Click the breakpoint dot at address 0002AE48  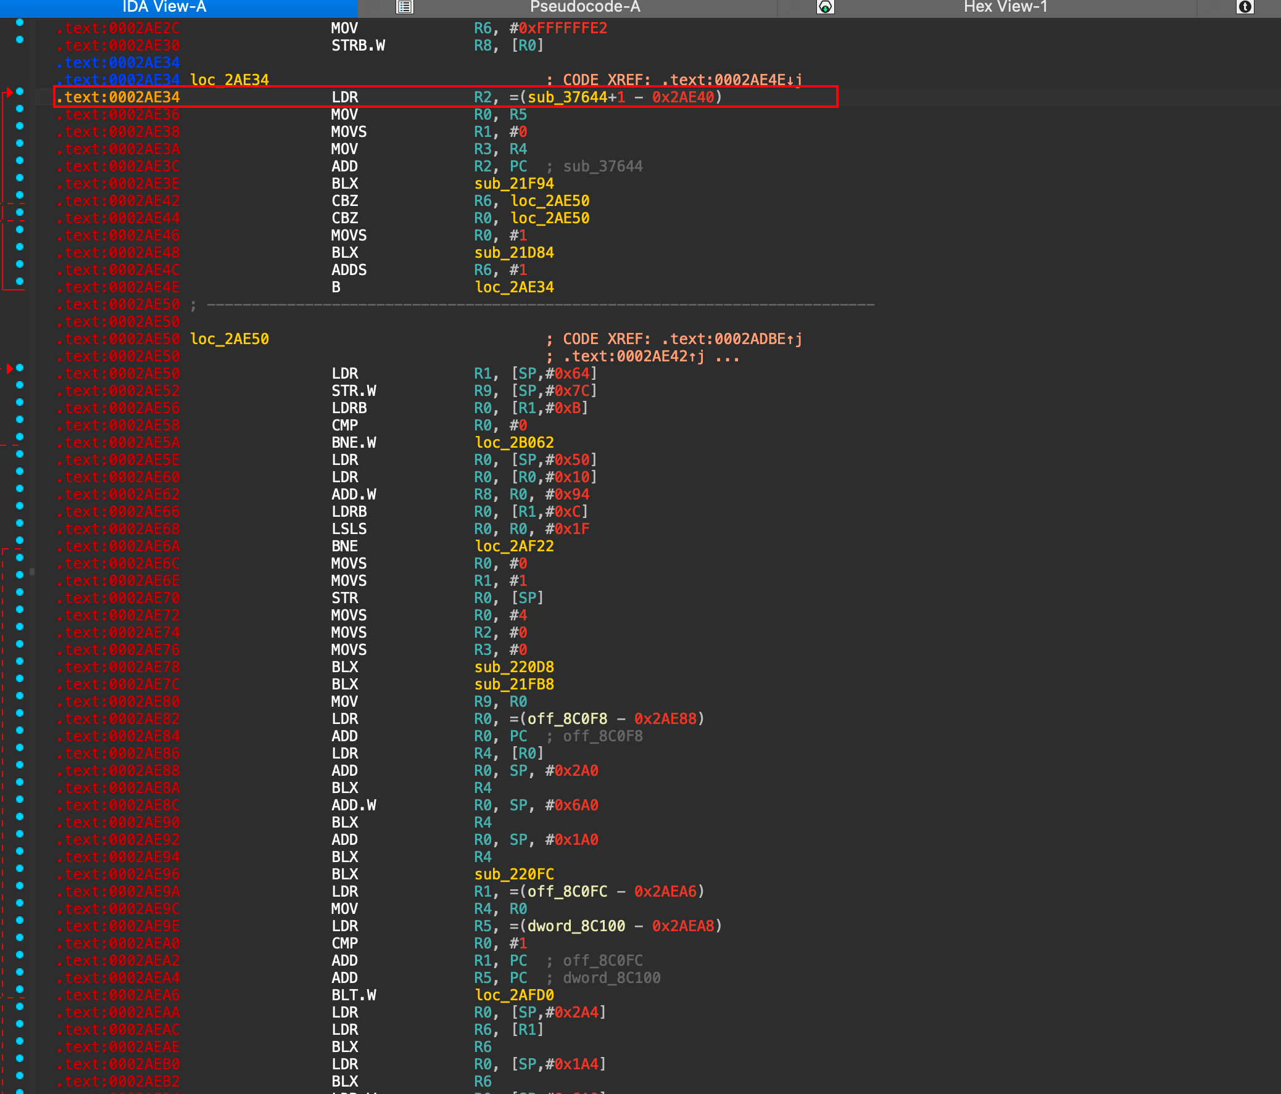tap(20, 247)
